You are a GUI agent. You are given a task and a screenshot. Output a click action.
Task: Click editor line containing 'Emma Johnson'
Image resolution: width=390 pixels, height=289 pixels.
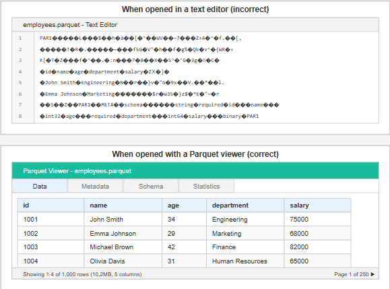[x=129, y=94]
